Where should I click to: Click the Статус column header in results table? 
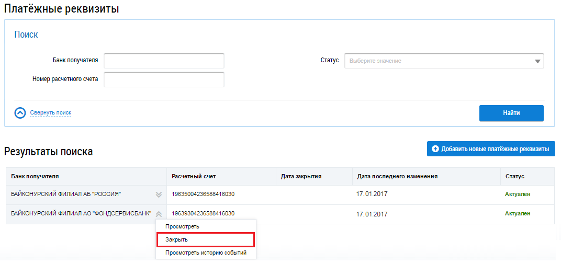click(514, 177)
